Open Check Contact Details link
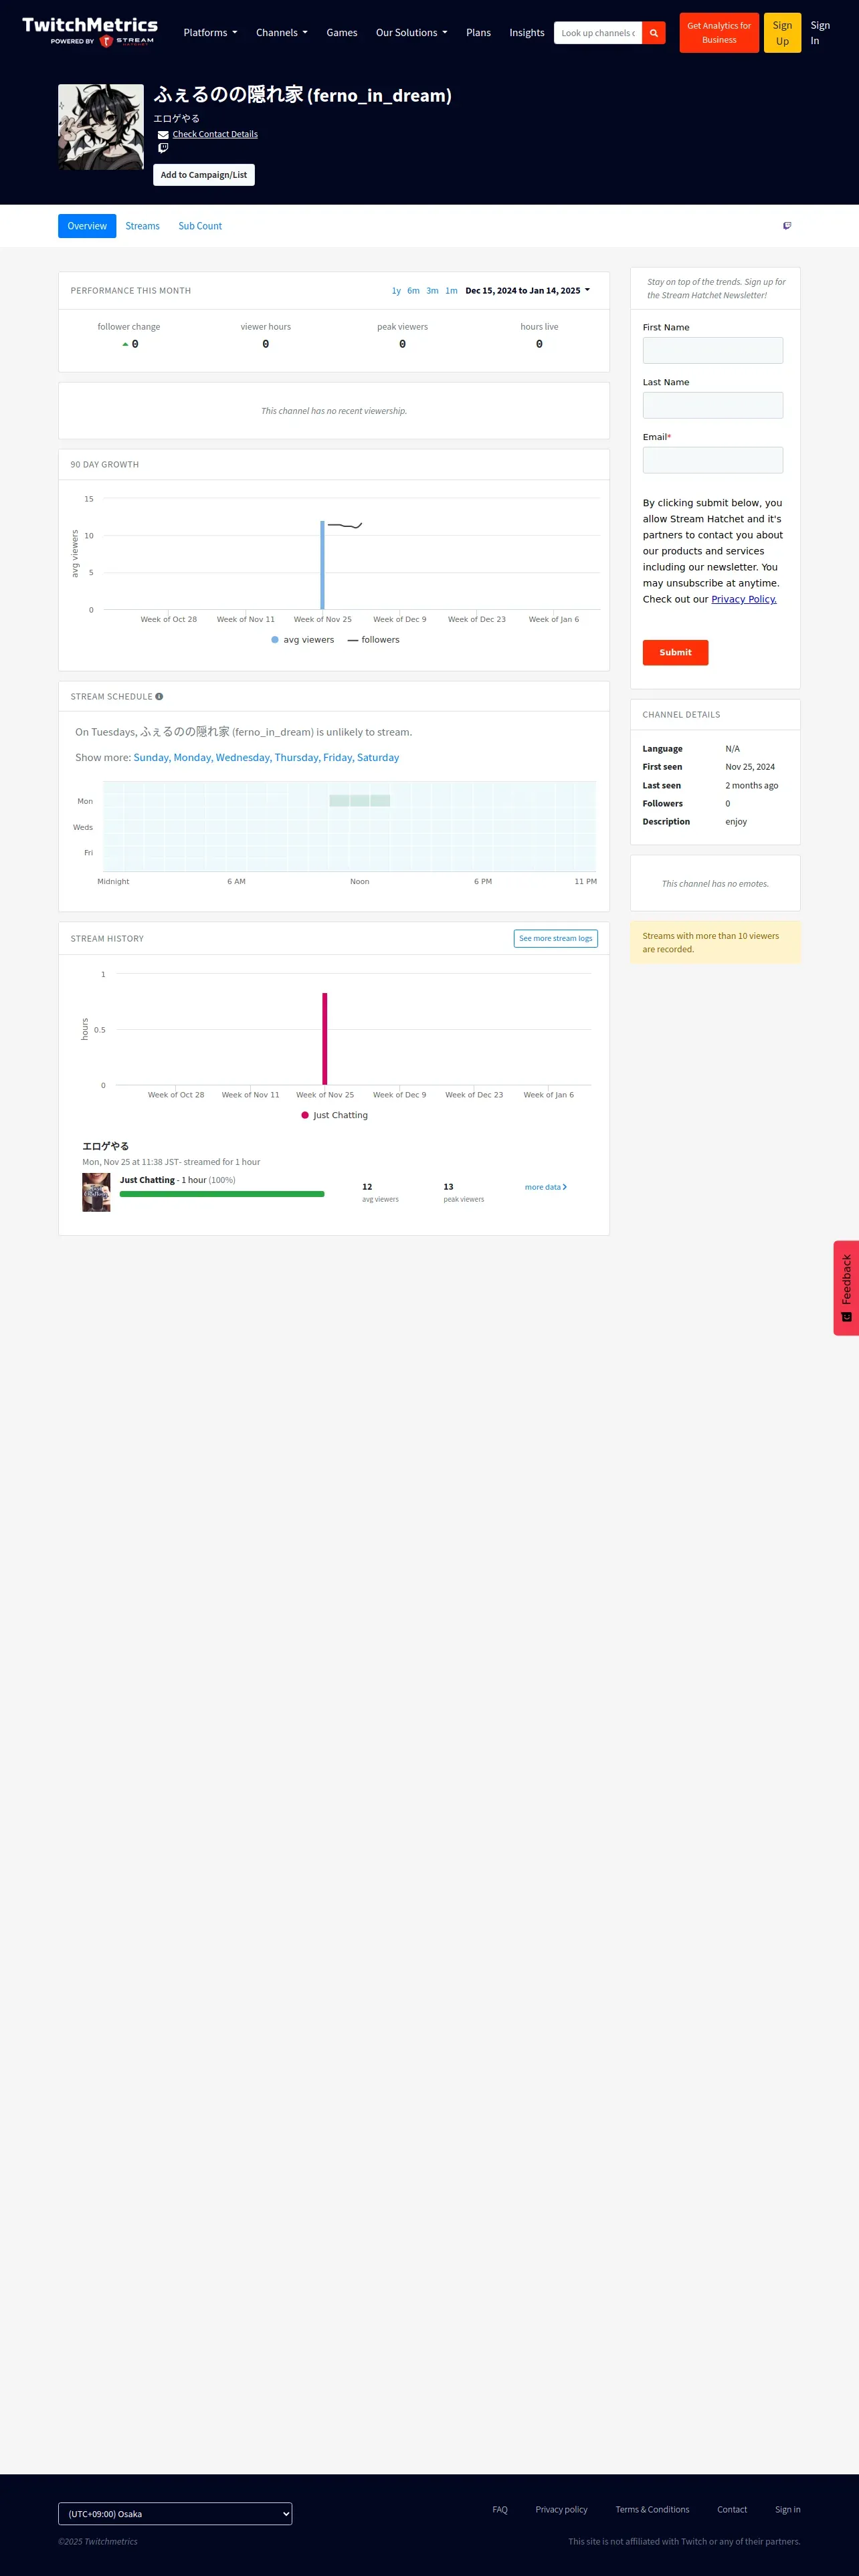The width and height of the screenshot is (859, 2576). [x=215, y=134]
